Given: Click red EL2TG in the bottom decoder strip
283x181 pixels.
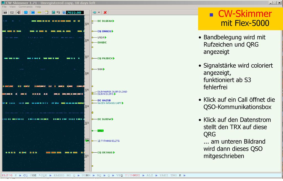Looking at the screenshot, I should (x=7, y=175).
